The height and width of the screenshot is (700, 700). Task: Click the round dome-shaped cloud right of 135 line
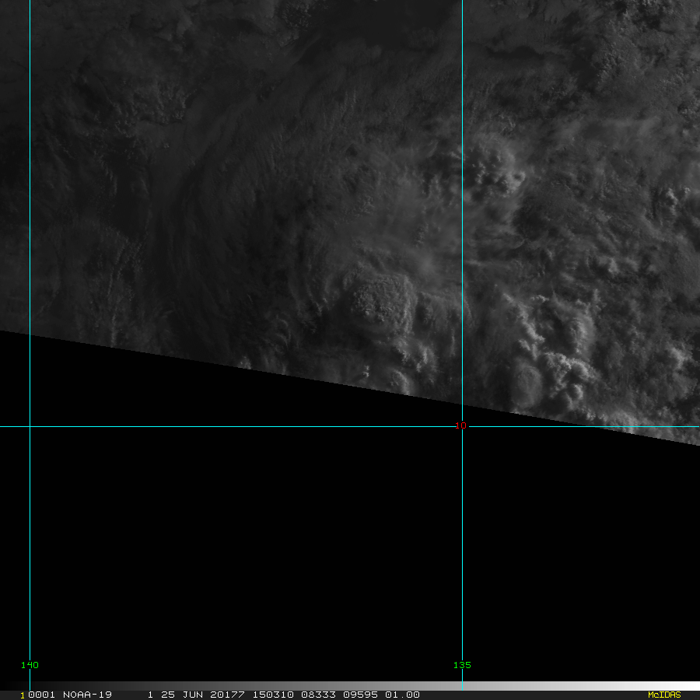(x=527, y=383)
